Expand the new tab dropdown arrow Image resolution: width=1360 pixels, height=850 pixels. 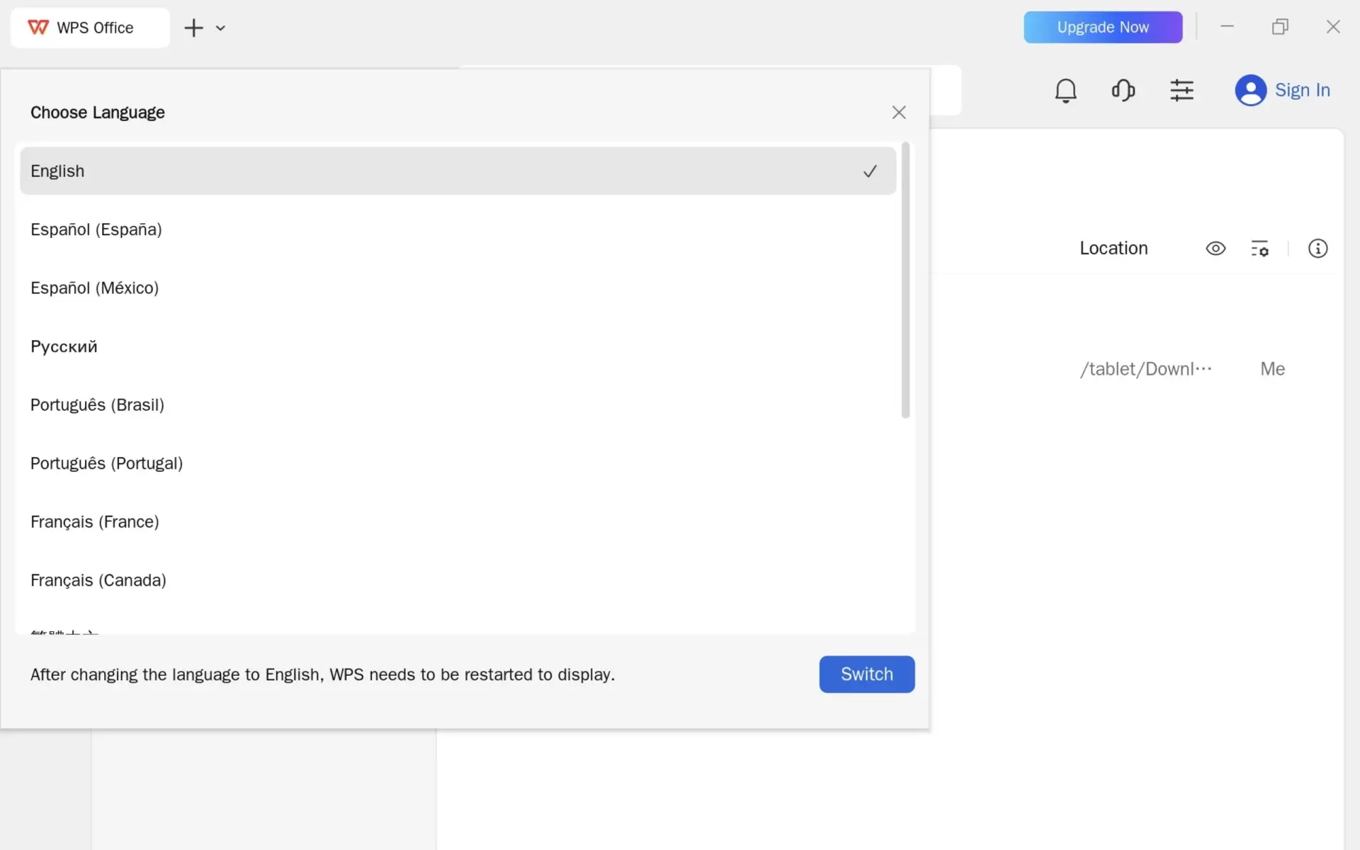(220, 28)
